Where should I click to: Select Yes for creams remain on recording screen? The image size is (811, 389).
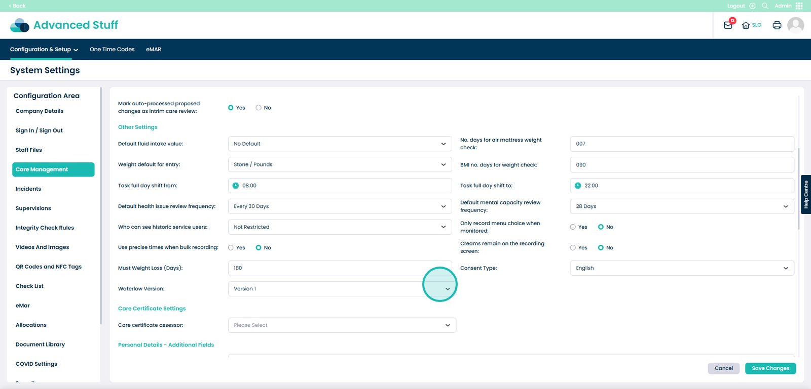(573, 248)
